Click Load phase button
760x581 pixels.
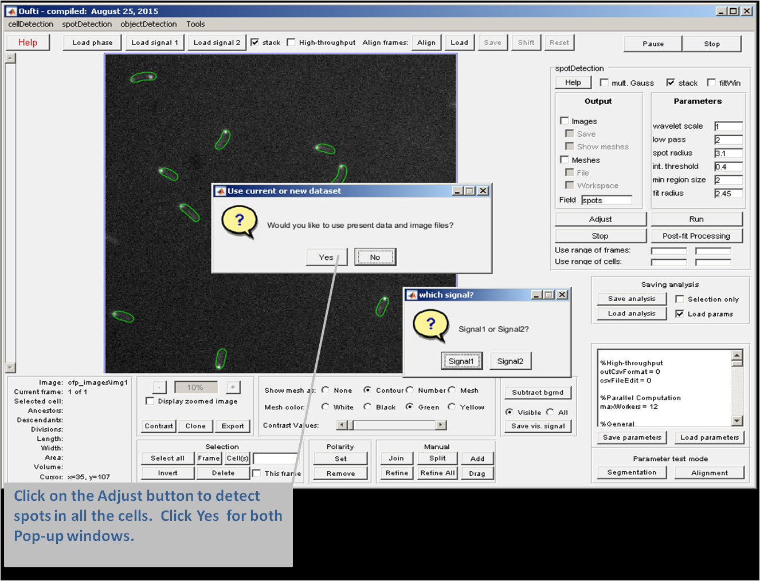tap(92, 42)
